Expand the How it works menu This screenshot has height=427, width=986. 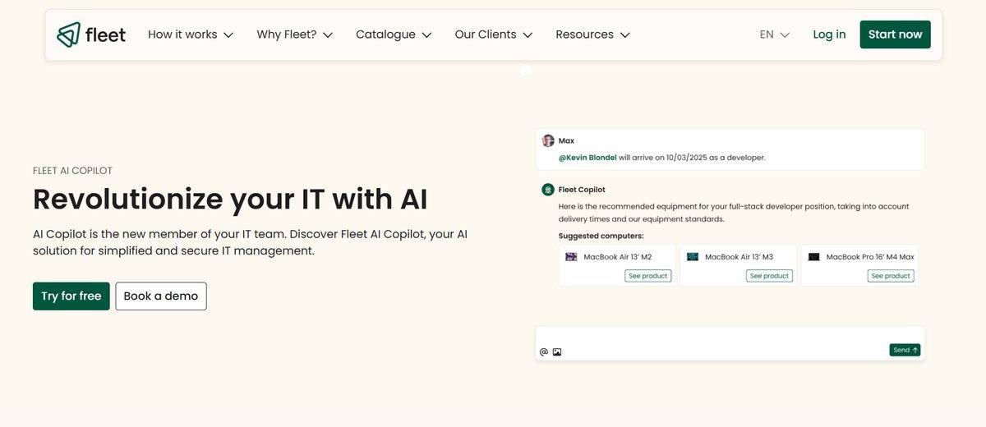point(191,34)
